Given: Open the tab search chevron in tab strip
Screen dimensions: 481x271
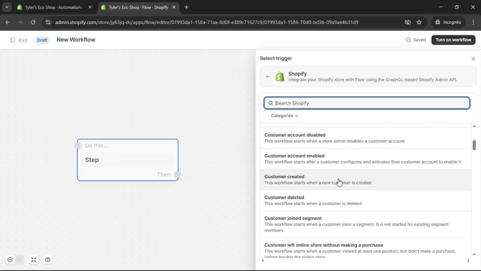Looking at the screenshot, I should (7, 7).
